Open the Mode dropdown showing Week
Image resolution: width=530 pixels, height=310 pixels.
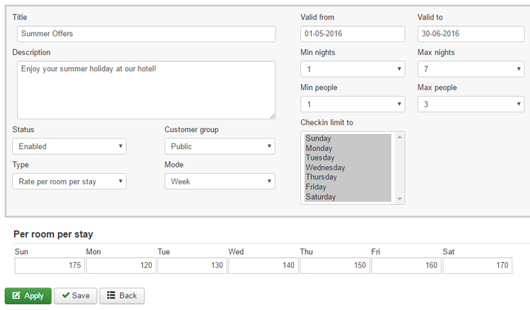(x=220, y=181)
